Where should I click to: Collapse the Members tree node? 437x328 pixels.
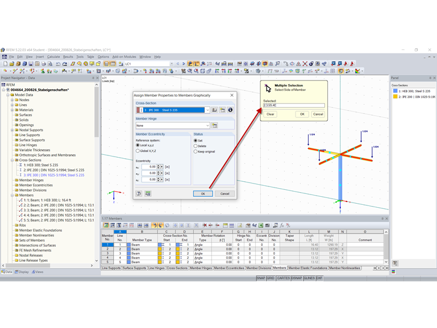tap(12, 195)
